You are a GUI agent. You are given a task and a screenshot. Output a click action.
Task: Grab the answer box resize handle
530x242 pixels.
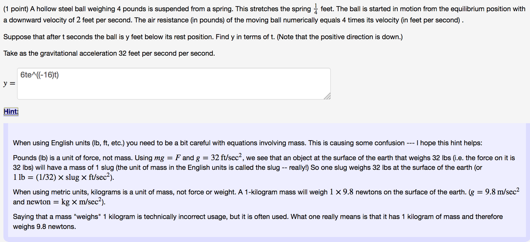(x=327, y=96)
